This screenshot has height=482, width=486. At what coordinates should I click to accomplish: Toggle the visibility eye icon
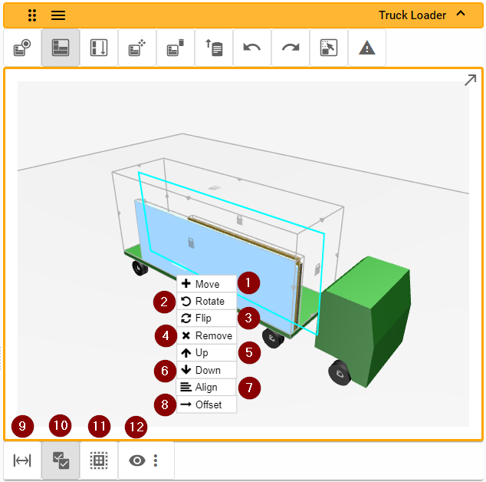pos(137,461)
